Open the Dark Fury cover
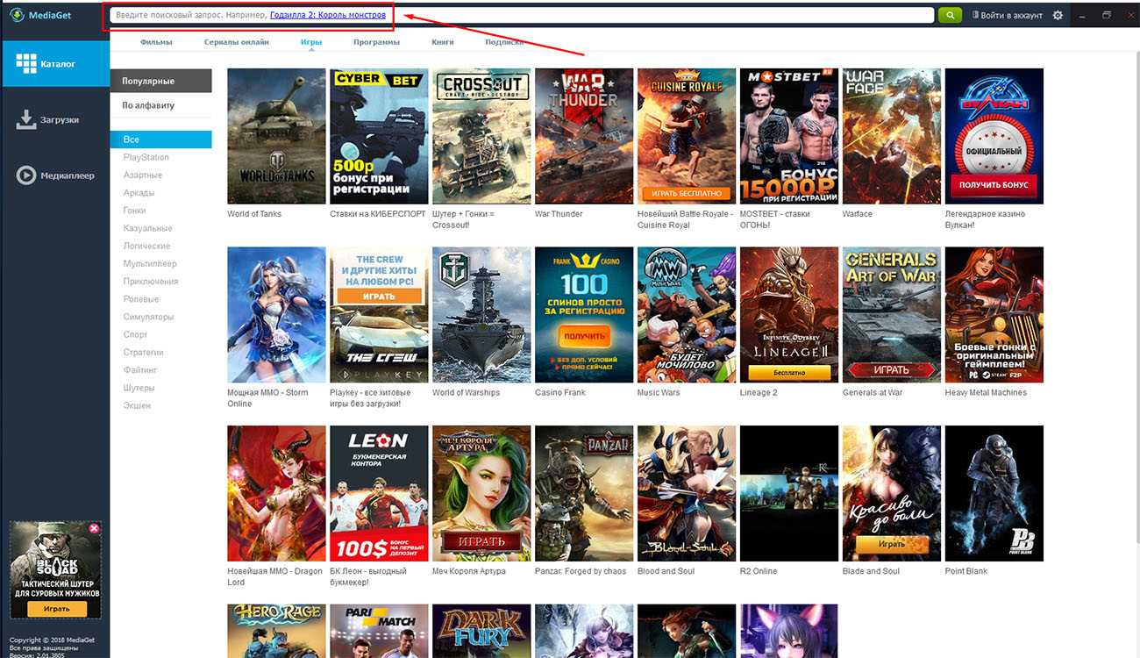The height and width of the screenshot is (658, 1140). click(481, 631)
